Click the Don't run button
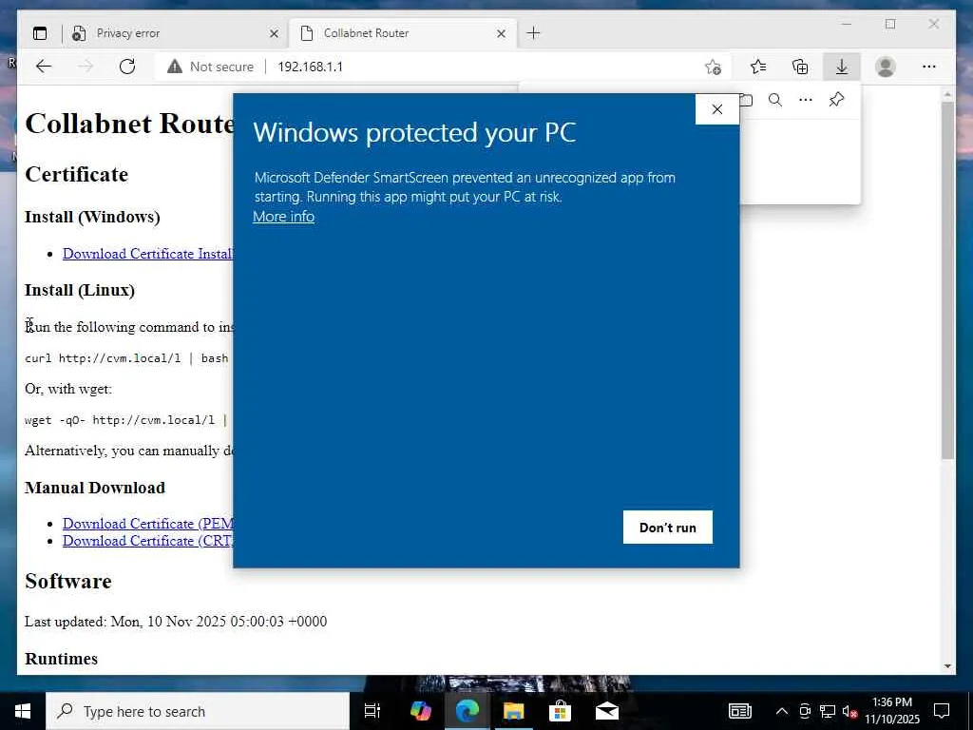This screenshot has width=973, height=730. pyautogui.click(x=668, y=527)
